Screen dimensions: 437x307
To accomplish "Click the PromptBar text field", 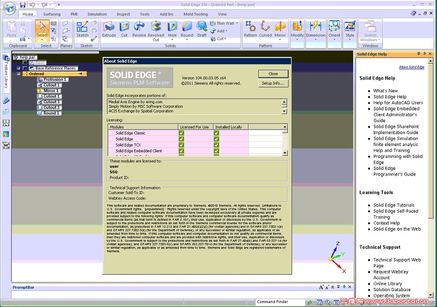I will coord(182,295).
